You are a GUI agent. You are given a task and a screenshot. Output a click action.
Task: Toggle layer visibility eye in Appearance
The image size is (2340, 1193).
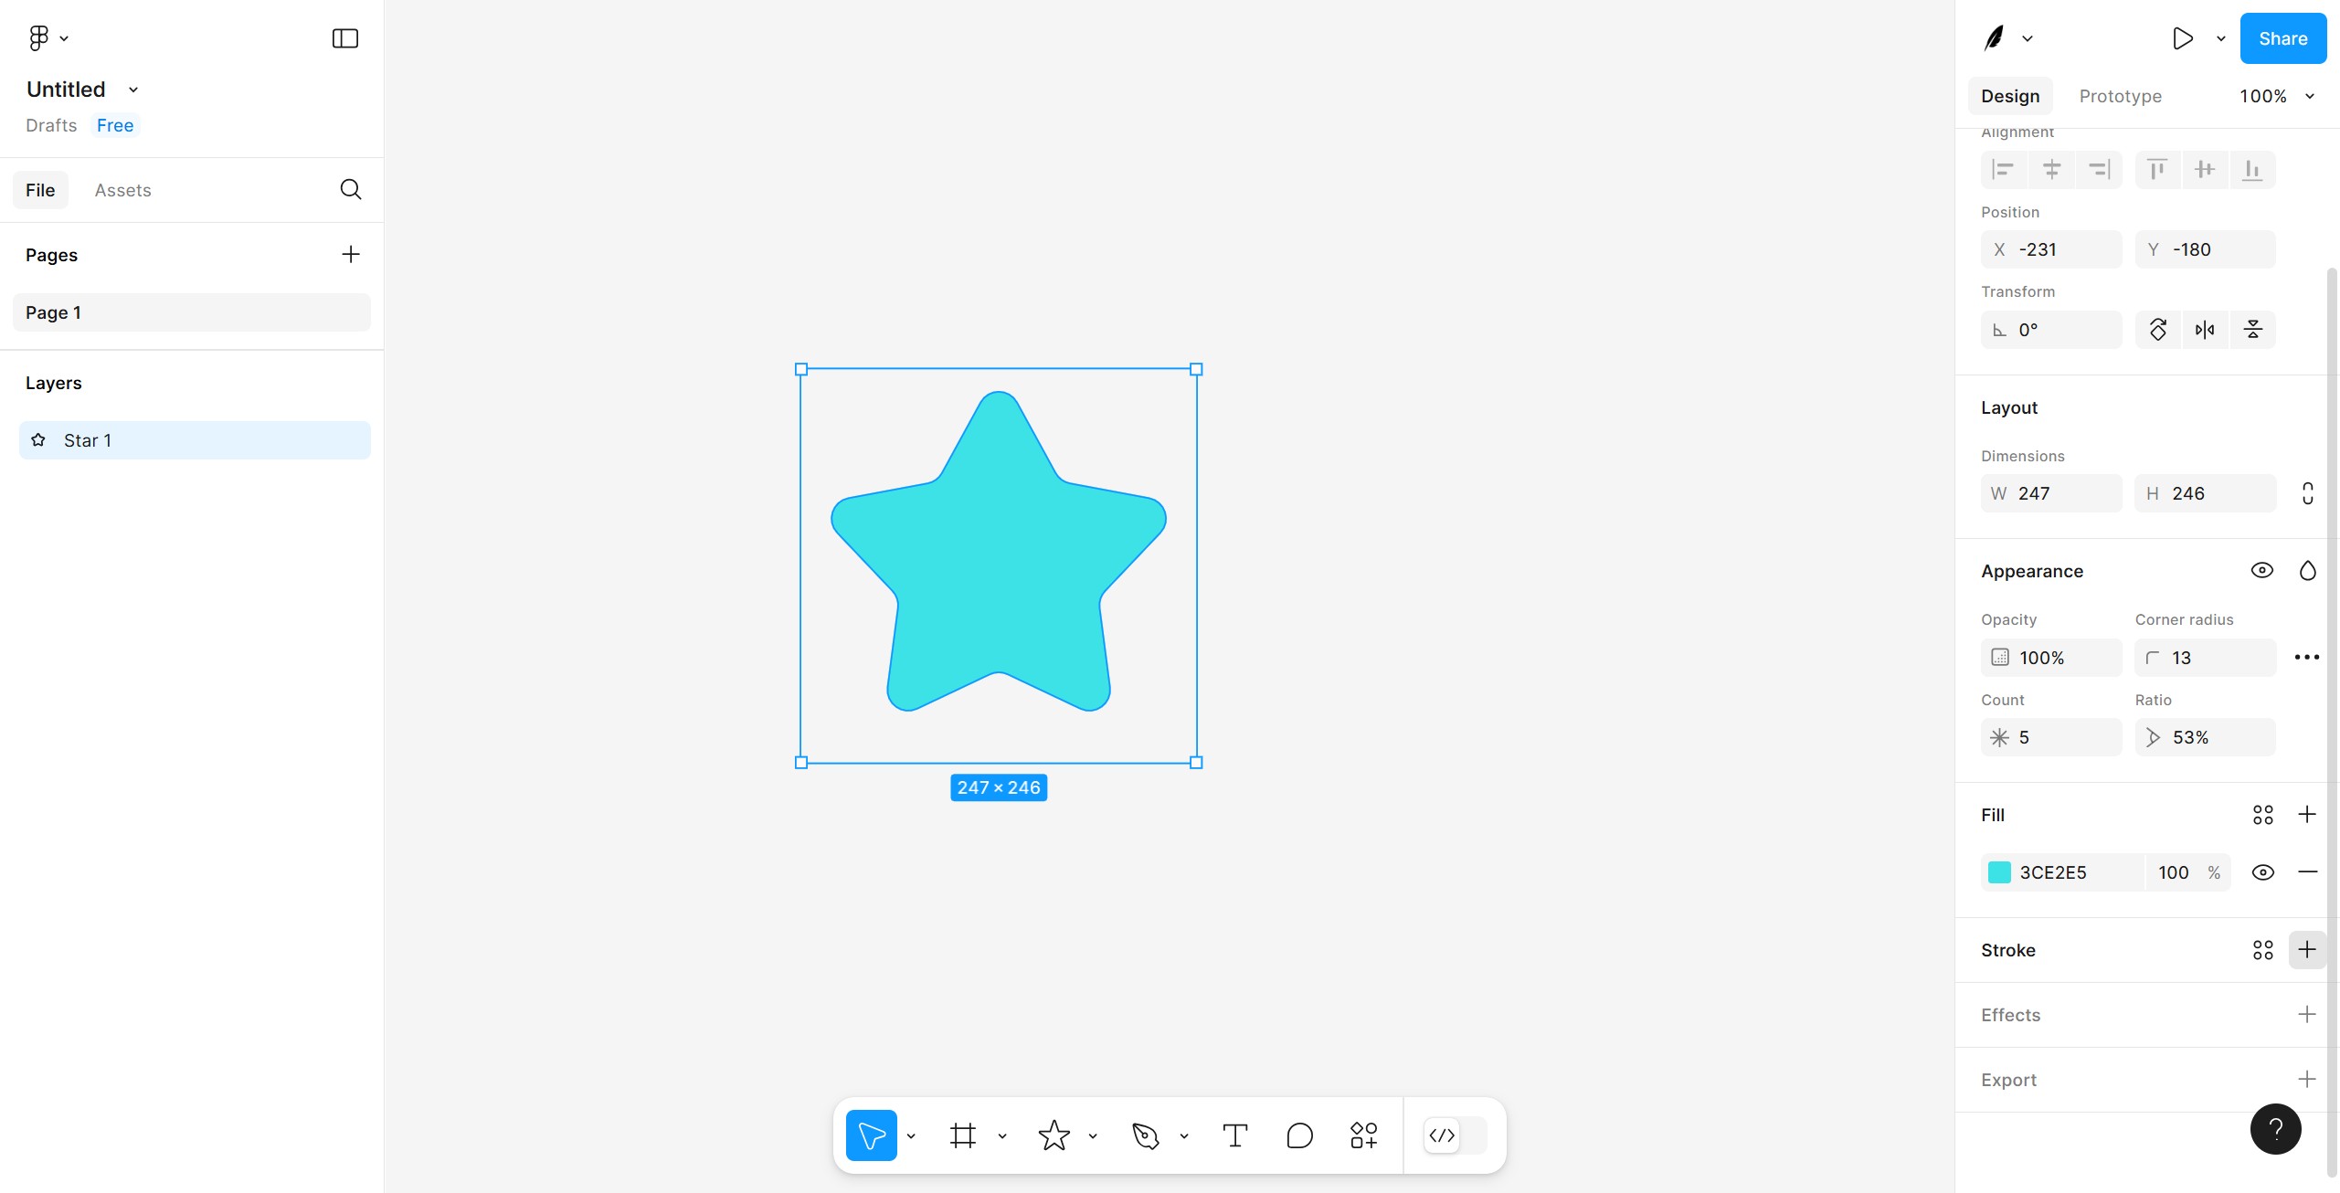point(2261,571)
